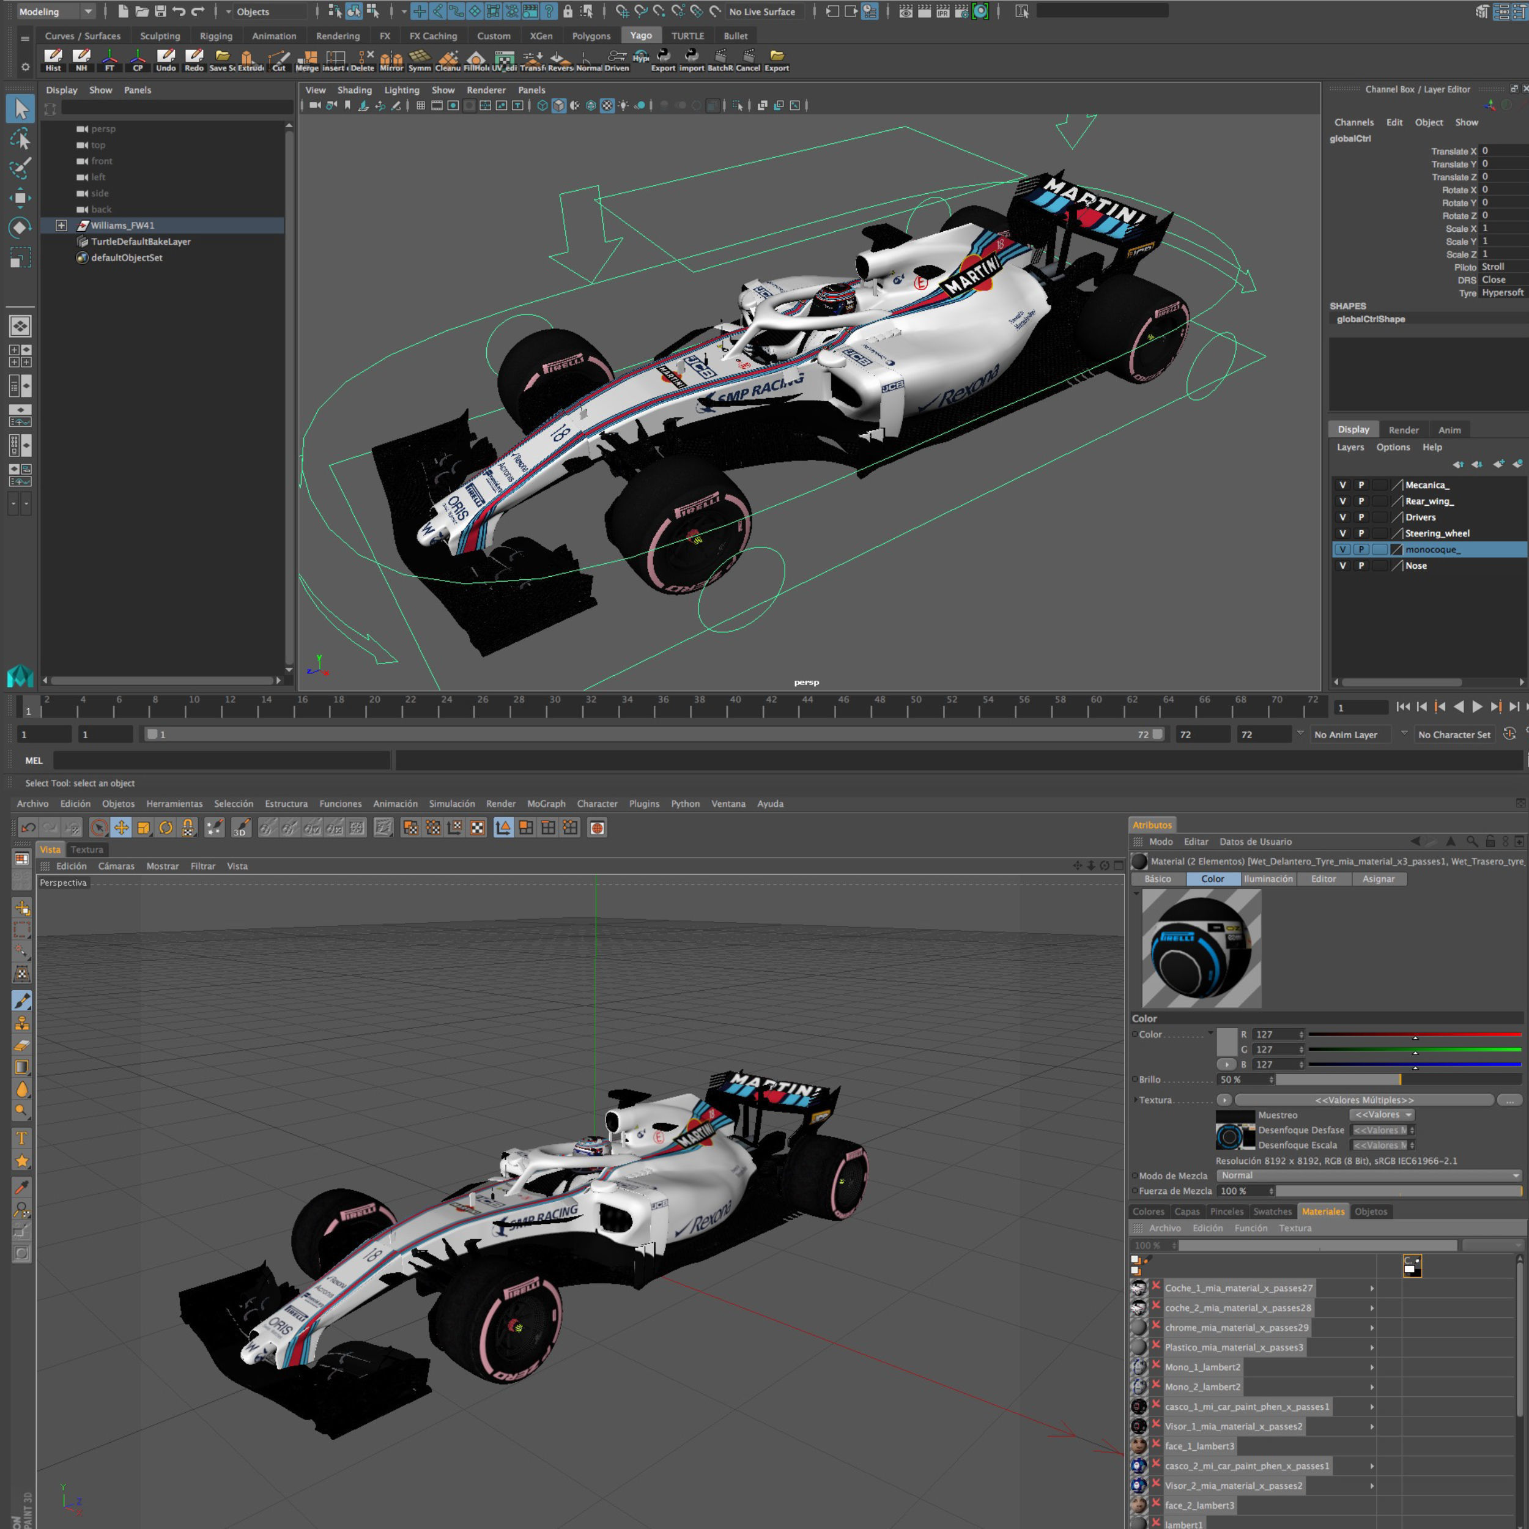This screenshot has height=1529, width=1529.
Task: Click Maya's Open Scene folder icon
Action: [142, 11]
